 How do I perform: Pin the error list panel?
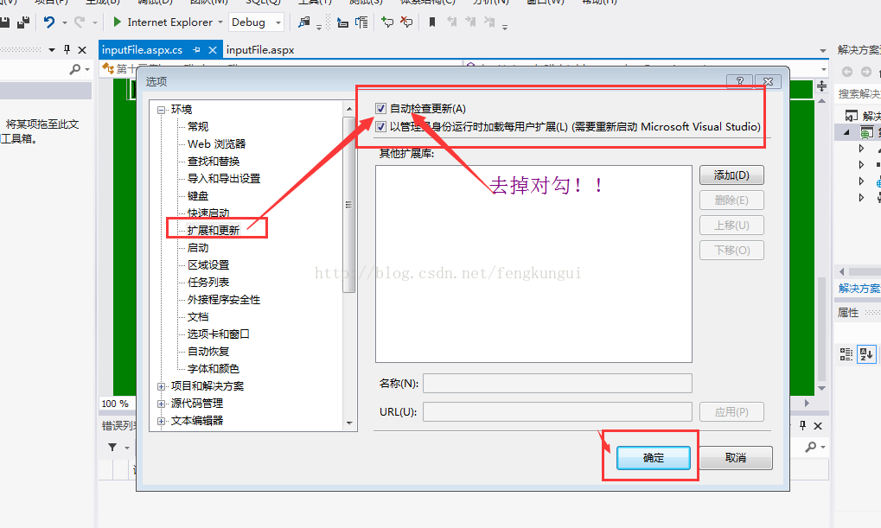tap(803, 425)
